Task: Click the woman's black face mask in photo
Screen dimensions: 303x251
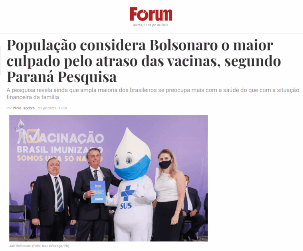Action: click(165, 164)
